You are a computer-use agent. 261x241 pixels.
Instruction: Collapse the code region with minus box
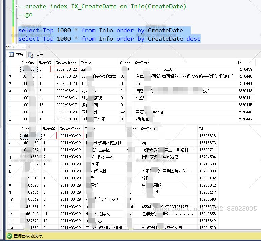(16, 7)
